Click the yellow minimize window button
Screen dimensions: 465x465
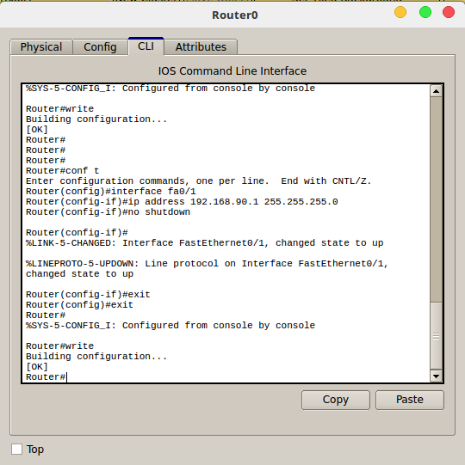pyautogui.click(x=400, y=12)
